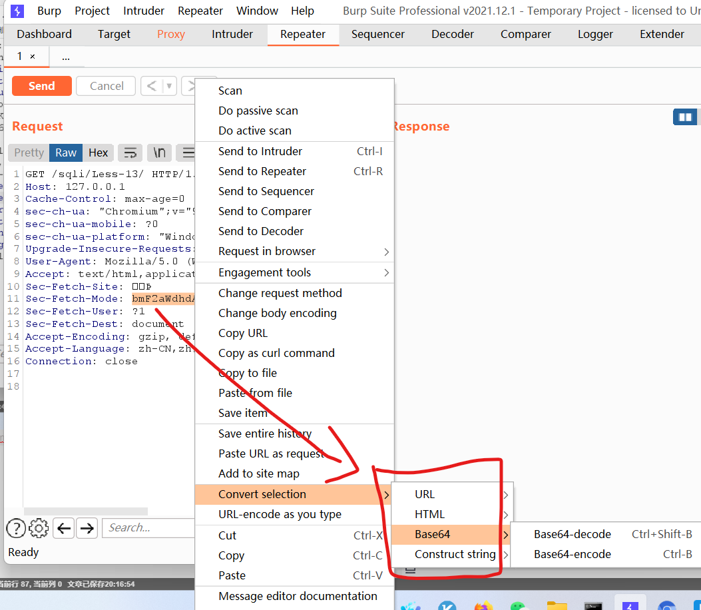Expand the Construct string submenu
This screenshot has width=701, height=610.
tap(452, 555)
